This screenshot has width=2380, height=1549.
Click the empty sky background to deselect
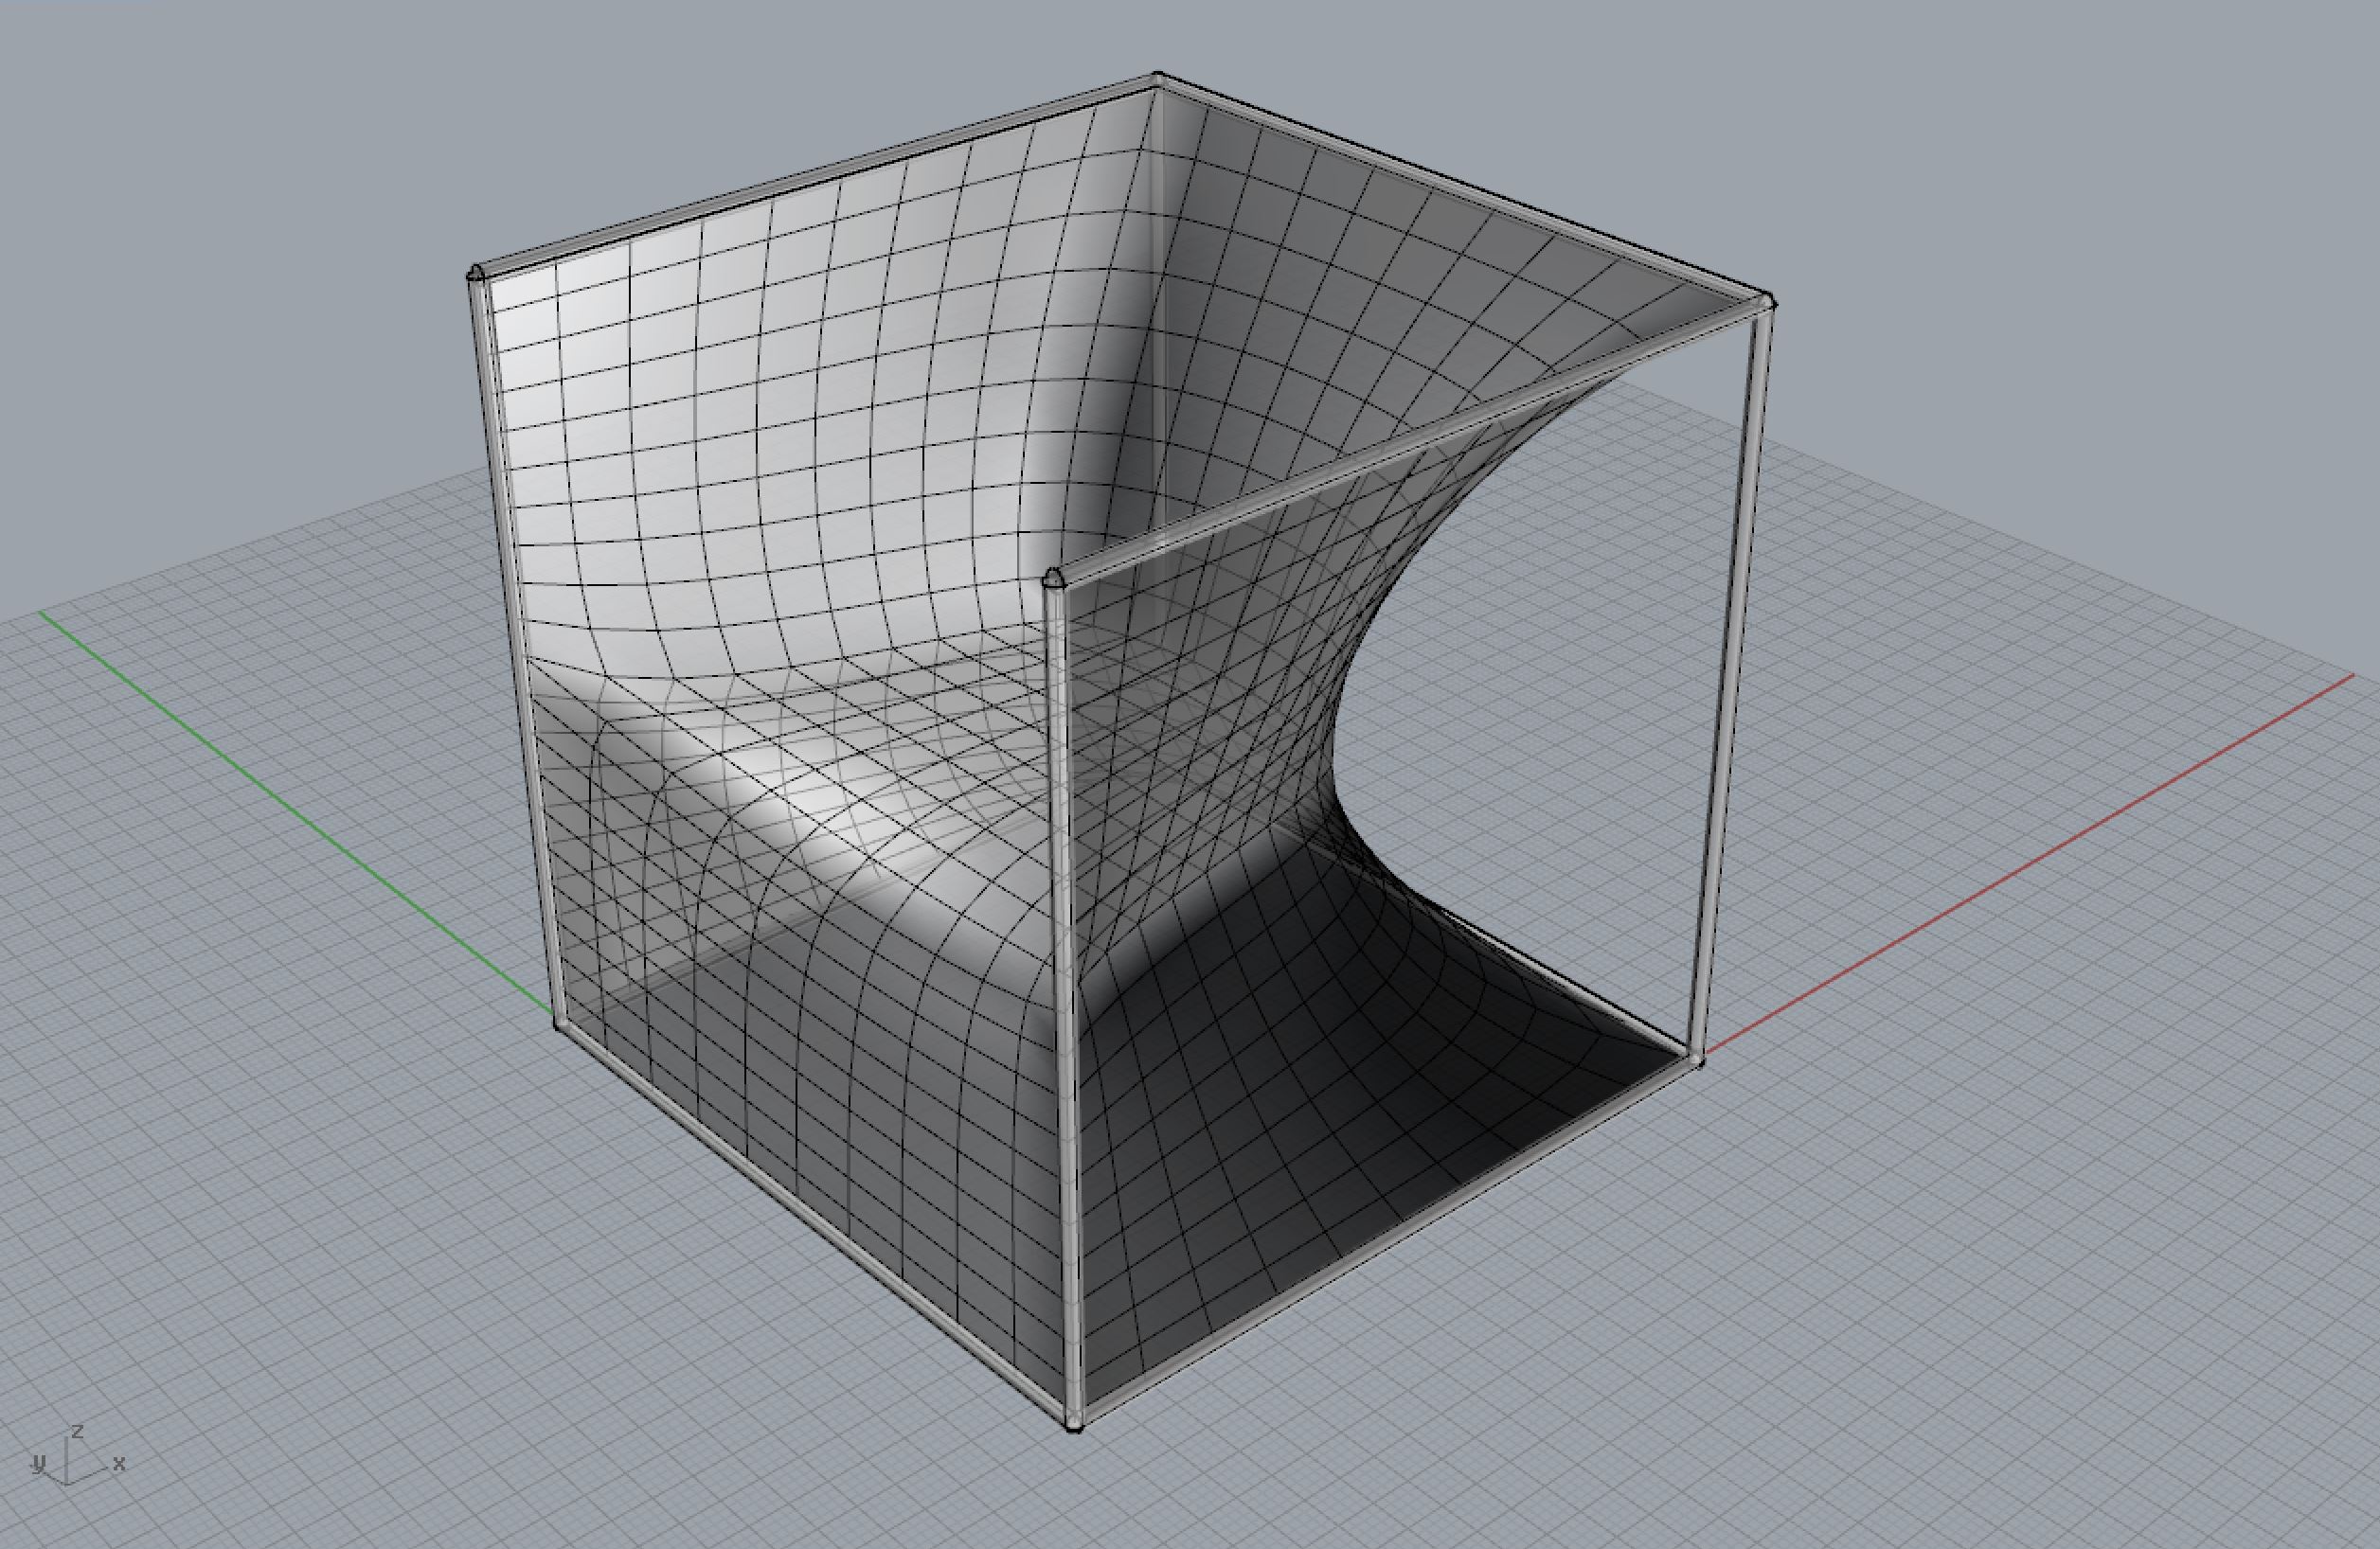pyautogui.click(x=300, y=150)
